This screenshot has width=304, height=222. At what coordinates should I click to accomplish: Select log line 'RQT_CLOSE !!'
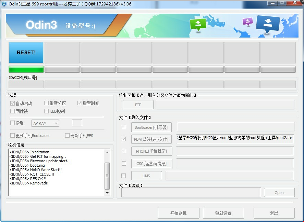32,174
